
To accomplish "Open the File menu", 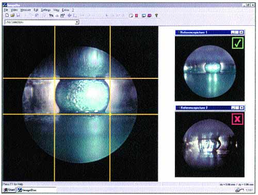I will tap(6, 10).
